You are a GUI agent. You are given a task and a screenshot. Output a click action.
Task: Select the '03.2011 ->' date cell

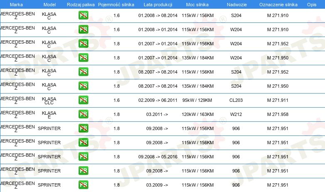(157, 114)
